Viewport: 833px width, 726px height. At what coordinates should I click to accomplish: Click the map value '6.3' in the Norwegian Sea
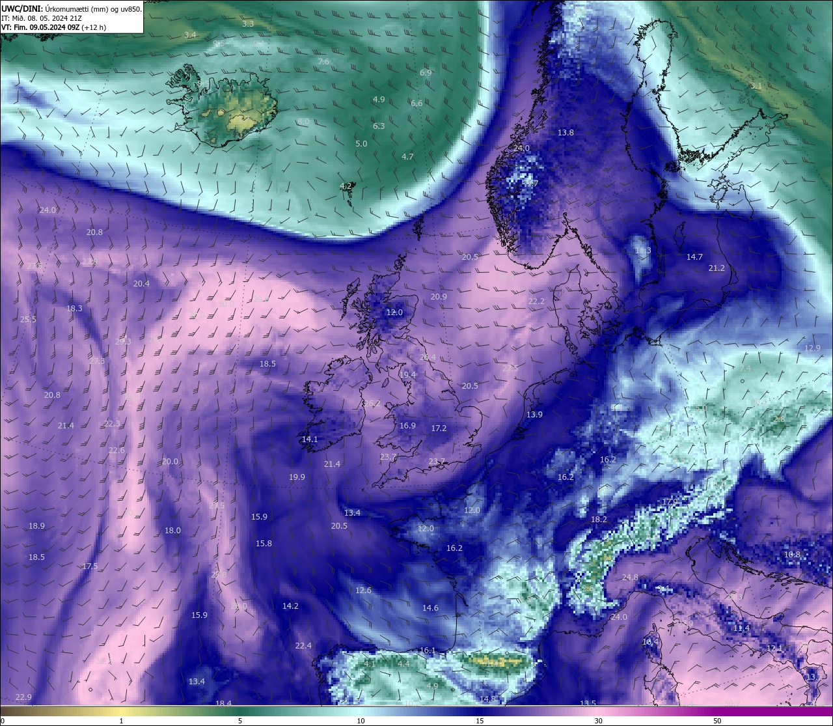[x=379, y=126]
